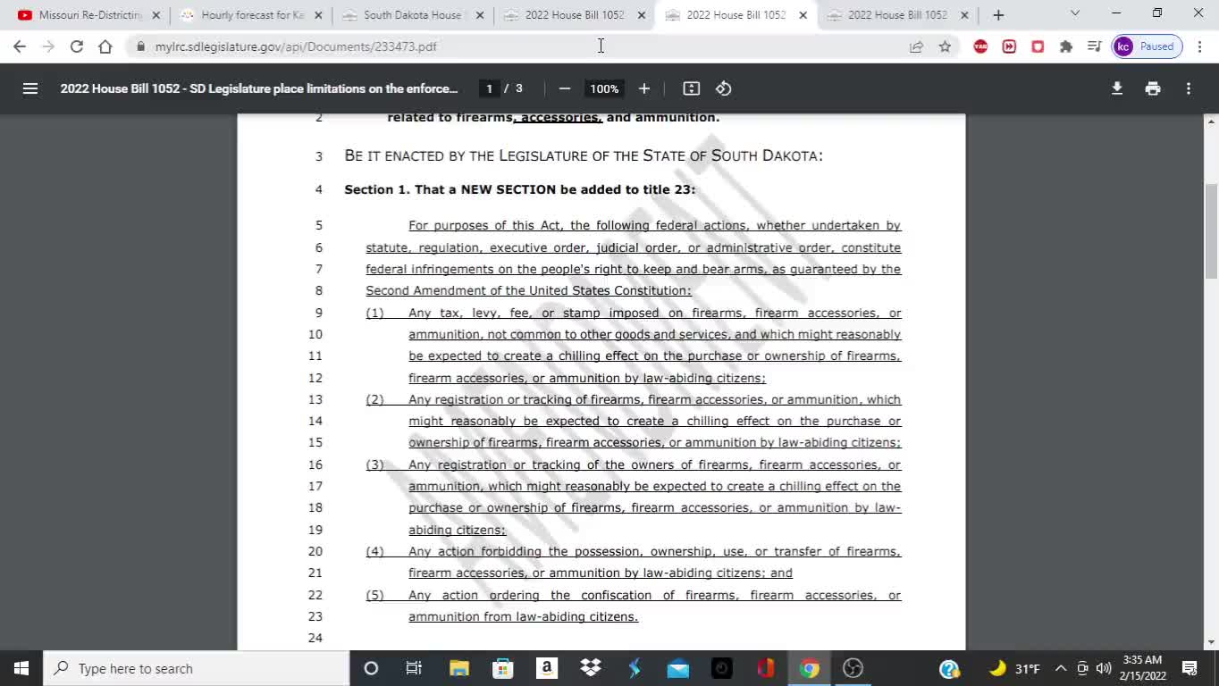Image resolution: width=1219 pixels, height=686 pixels.
Task: Click scrollbar down arrow
Action: [1212, 642]
